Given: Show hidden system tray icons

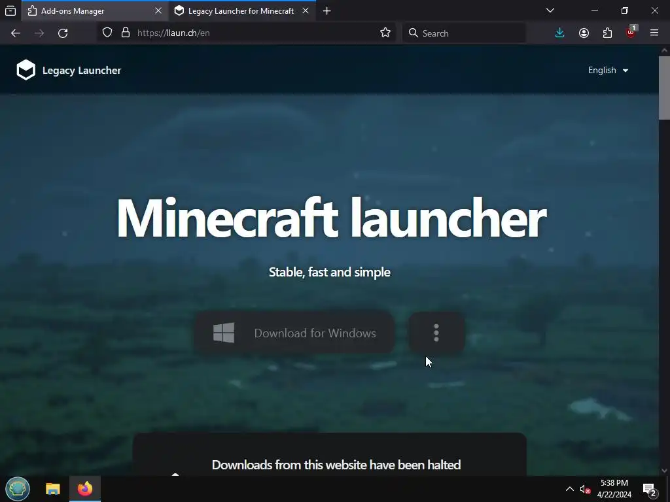Looking at the screenshot, I should (x=570, y=489).
